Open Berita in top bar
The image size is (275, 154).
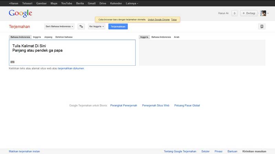click(x=80, y=3)
